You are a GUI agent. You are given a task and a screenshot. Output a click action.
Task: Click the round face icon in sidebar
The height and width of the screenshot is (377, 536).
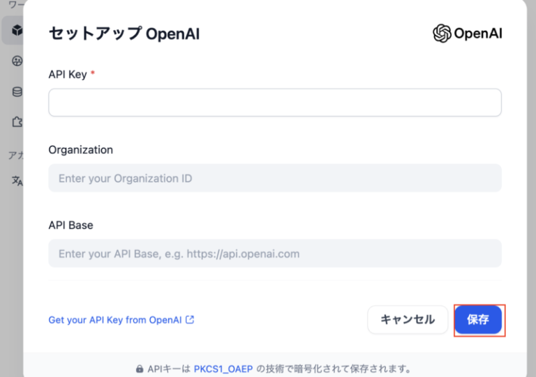tap(17, 61)
